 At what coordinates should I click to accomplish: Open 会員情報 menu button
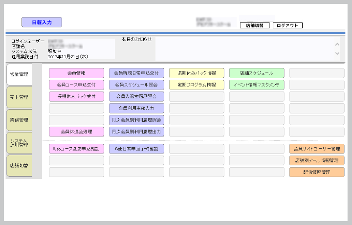click(76, 73)
